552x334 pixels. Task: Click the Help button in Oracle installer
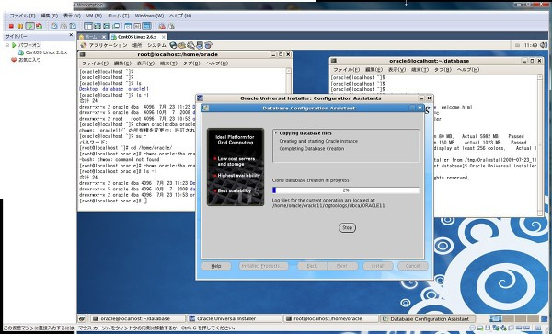(216, 266)
